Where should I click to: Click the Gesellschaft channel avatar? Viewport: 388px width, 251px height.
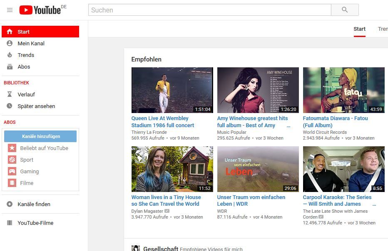[136, 248]
